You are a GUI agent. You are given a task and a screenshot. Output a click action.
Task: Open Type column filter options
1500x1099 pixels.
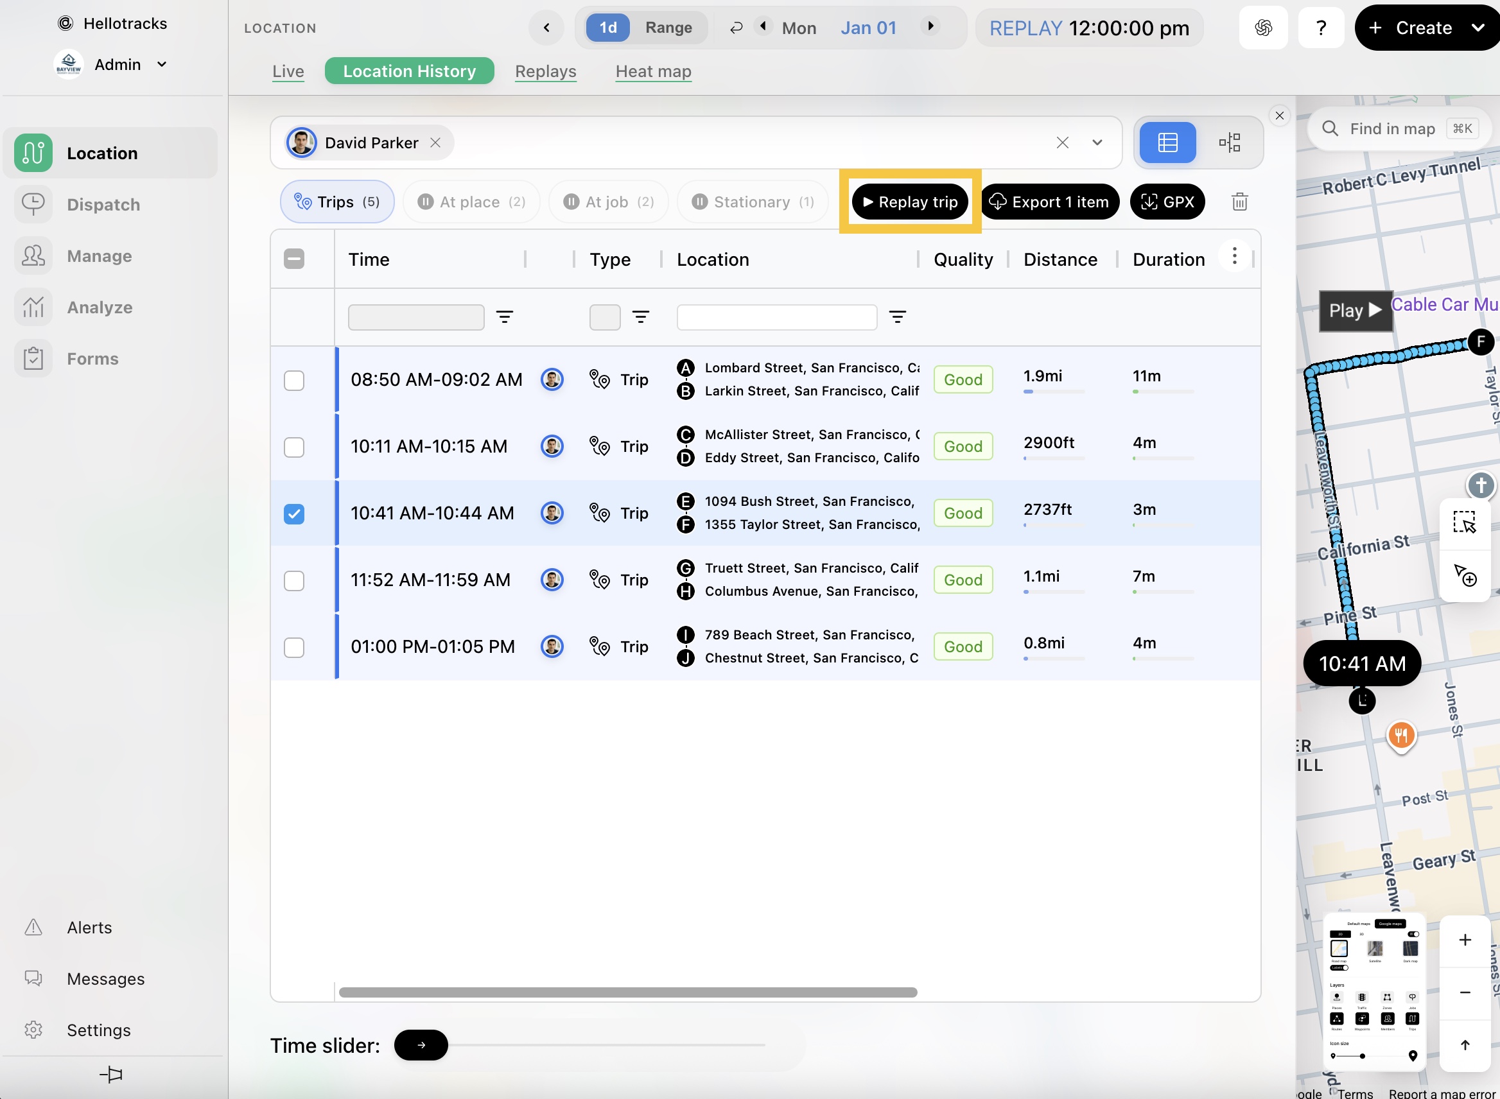640,316
